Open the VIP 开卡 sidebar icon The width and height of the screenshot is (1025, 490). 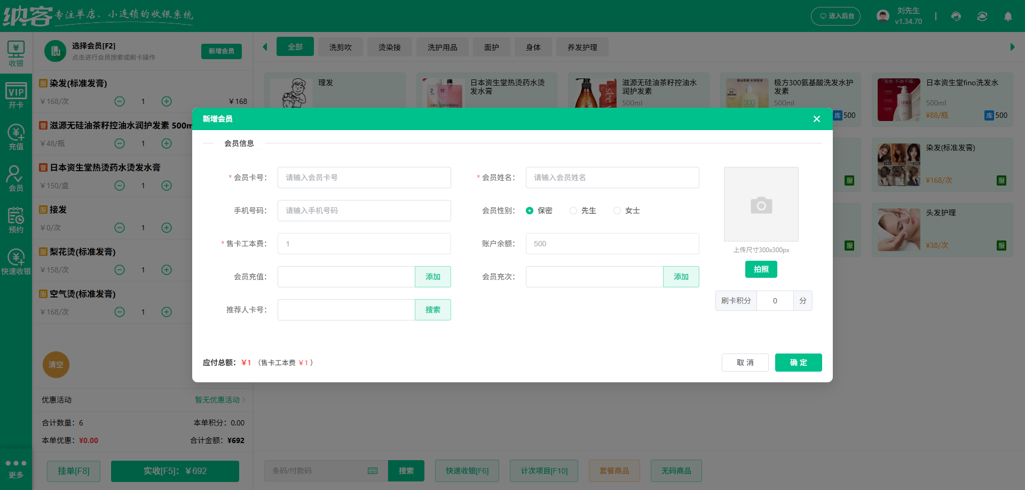coord(16,95)
